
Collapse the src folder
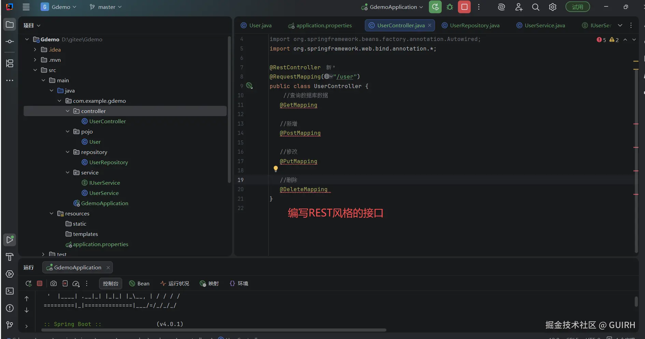point(35,70)
